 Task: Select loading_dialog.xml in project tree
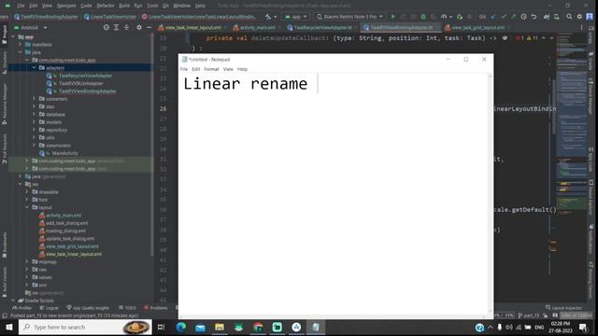[x=65, y=231]
